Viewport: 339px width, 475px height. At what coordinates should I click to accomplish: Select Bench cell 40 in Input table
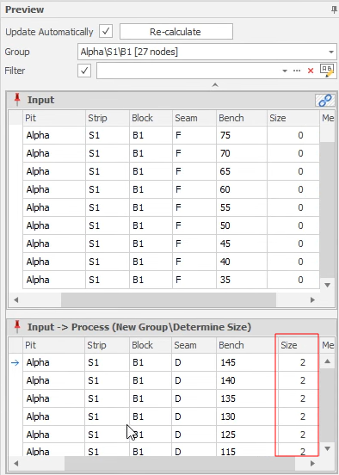[242, 262]
